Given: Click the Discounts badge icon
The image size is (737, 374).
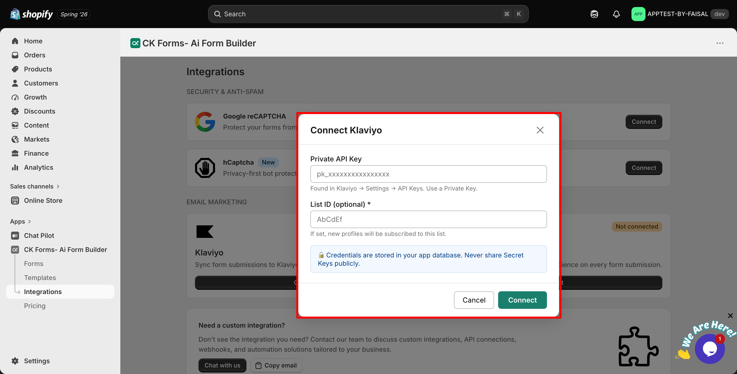Looking at the screenshot, I should [x=15, y=111].
